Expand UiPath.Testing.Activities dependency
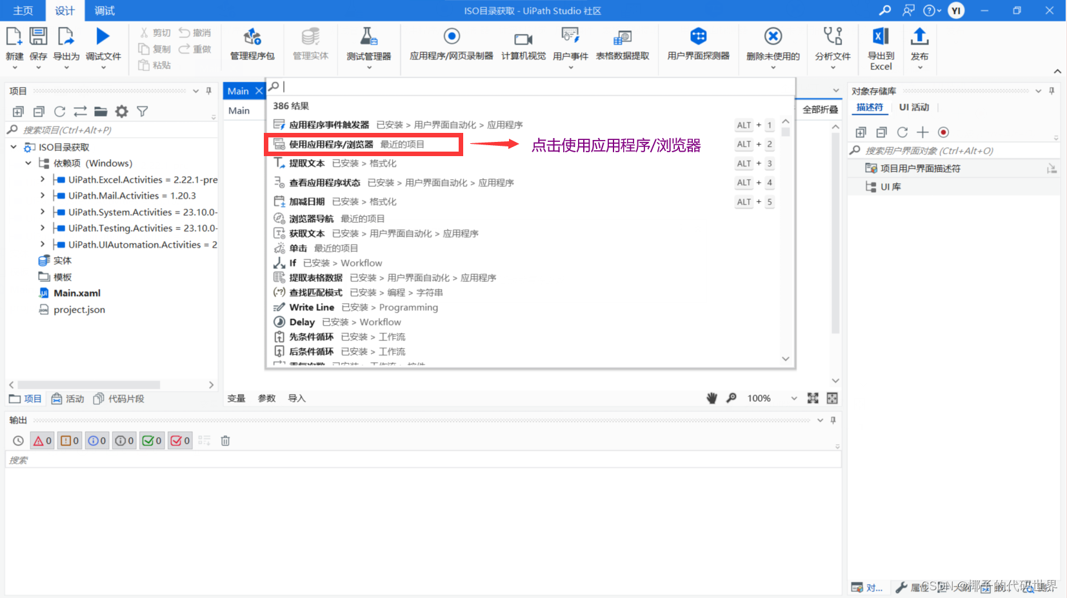Screen dimensions: 1067x598 [43, 228]
